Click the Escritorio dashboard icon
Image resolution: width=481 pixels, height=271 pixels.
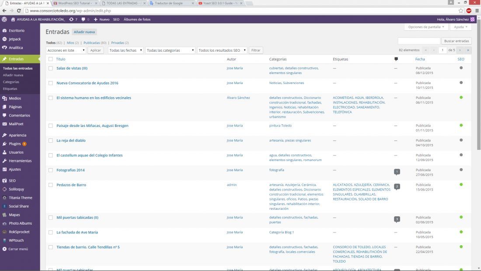click(x=4, y=31)
